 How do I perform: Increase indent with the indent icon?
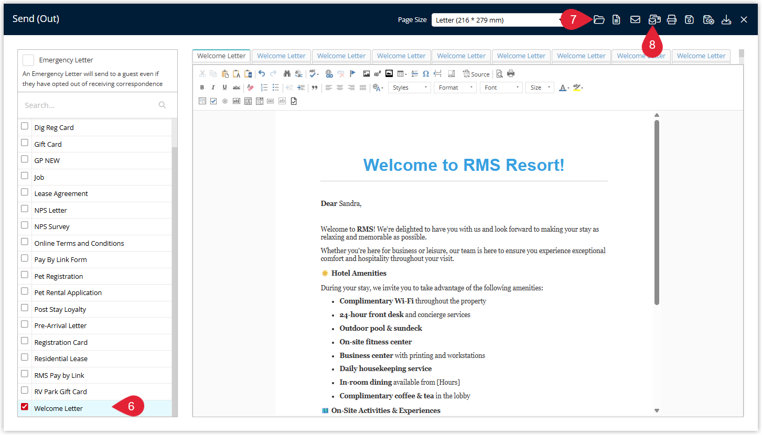coord(301,88)
